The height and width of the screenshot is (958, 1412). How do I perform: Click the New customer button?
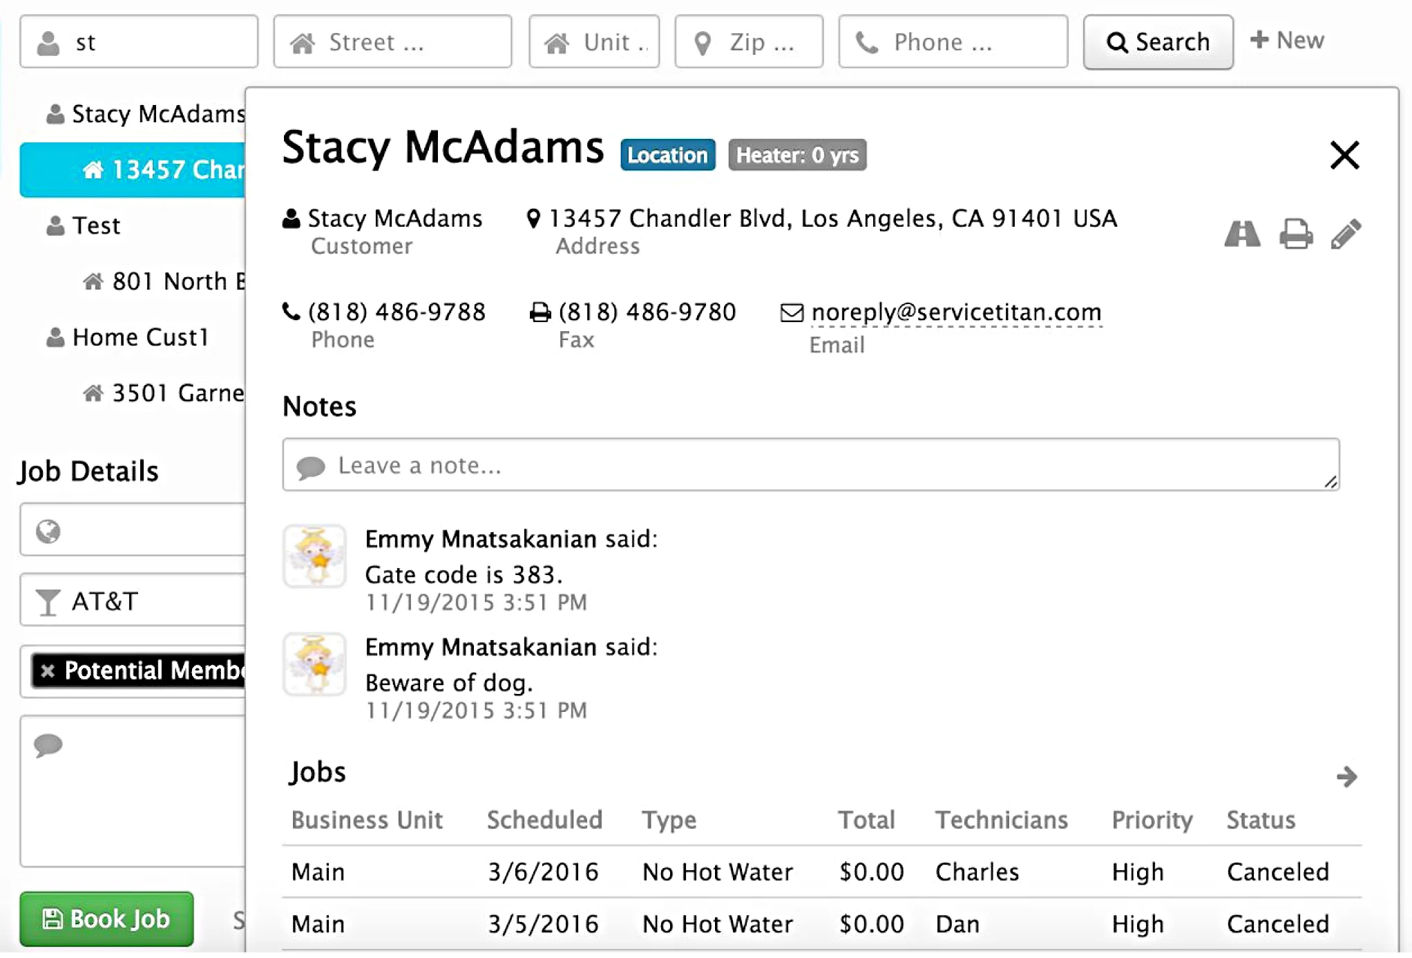point(1287,40)
